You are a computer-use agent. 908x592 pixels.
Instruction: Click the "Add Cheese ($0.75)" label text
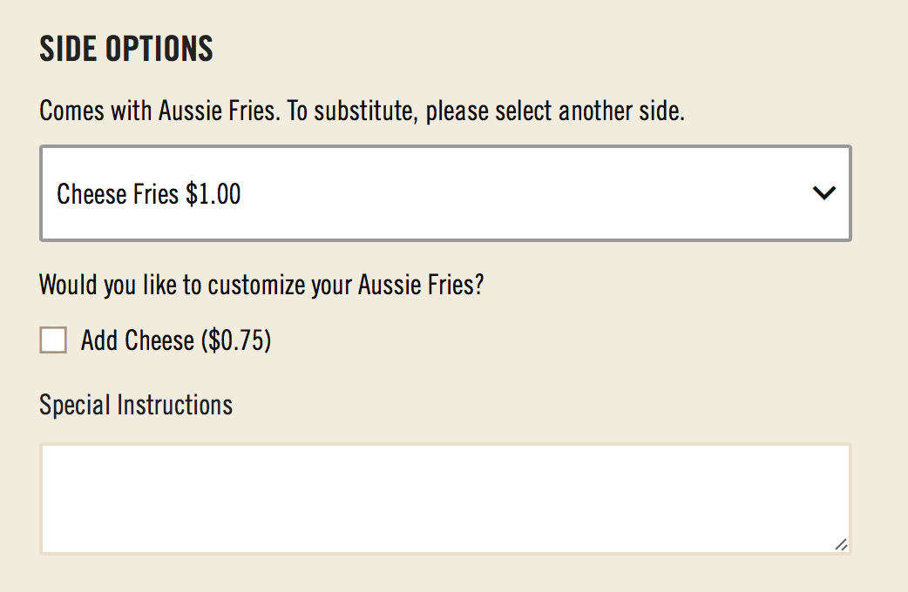pos(176,340)
